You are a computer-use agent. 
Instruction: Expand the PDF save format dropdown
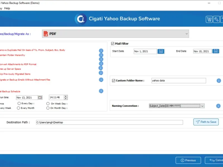pos(186,34)
